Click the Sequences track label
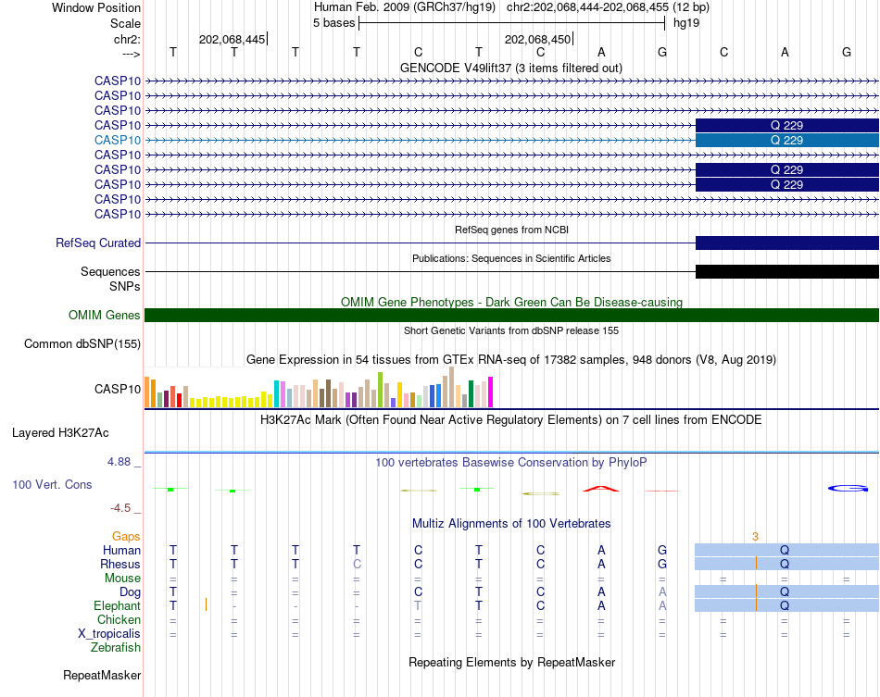 110,271
